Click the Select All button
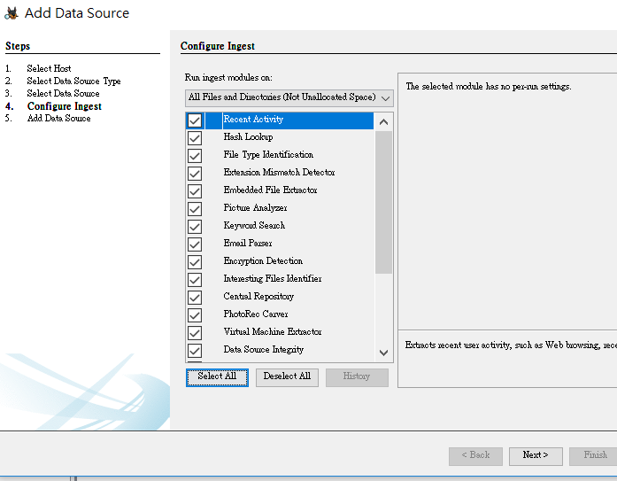Screen dimensions: 617x481 pos(217,377)
